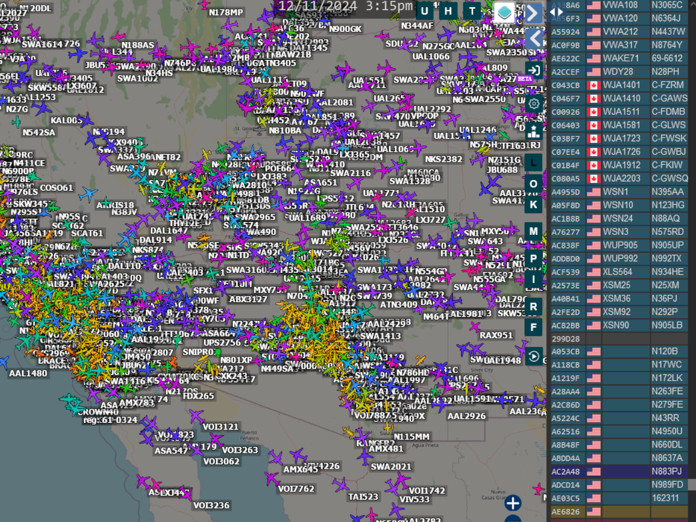Viewport: 696px width, 522px height.
Task: Toggle the R button on the map
Action: coord(533,306)
